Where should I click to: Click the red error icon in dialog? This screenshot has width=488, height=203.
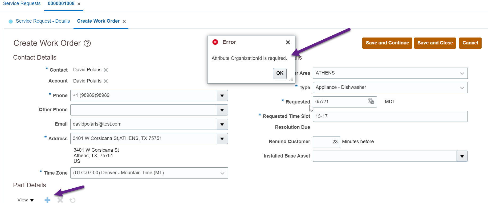click(x=215, y=42)
